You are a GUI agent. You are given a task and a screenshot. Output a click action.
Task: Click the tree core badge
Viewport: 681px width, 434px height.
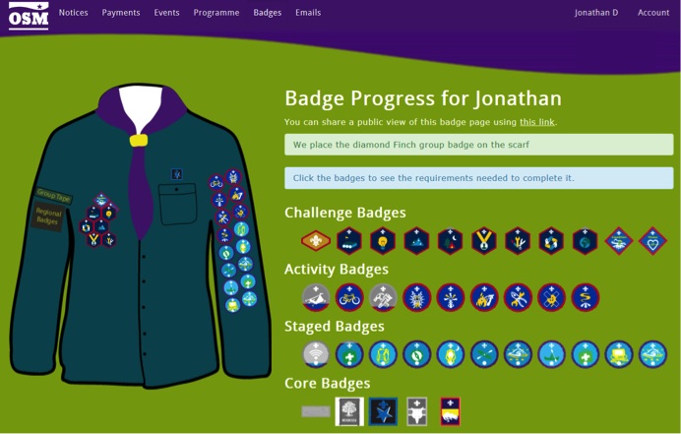[349, 411]
